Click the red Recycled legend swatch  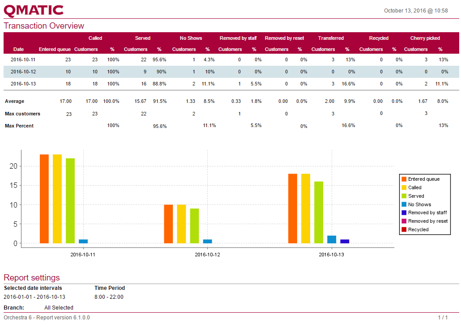point(404,229)
